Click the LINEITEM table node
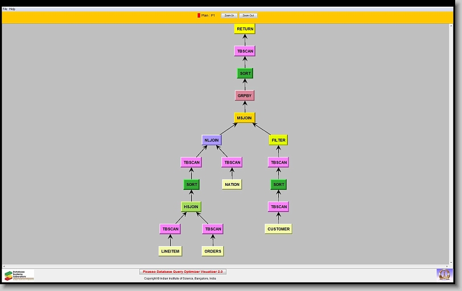The image size is (462, 291). coord(170,251)
